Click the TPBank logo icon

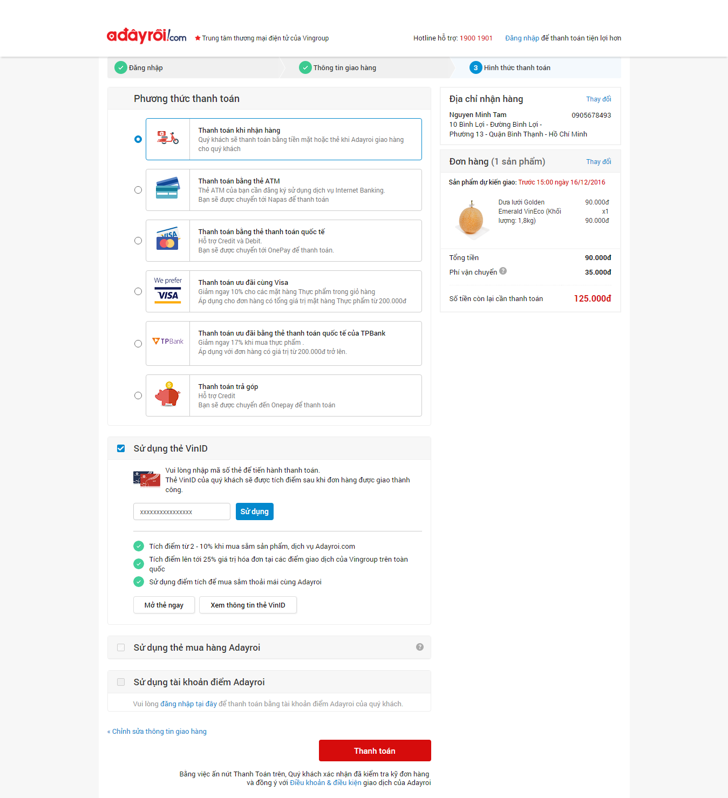pyautogui.click(x=168, y=342)
